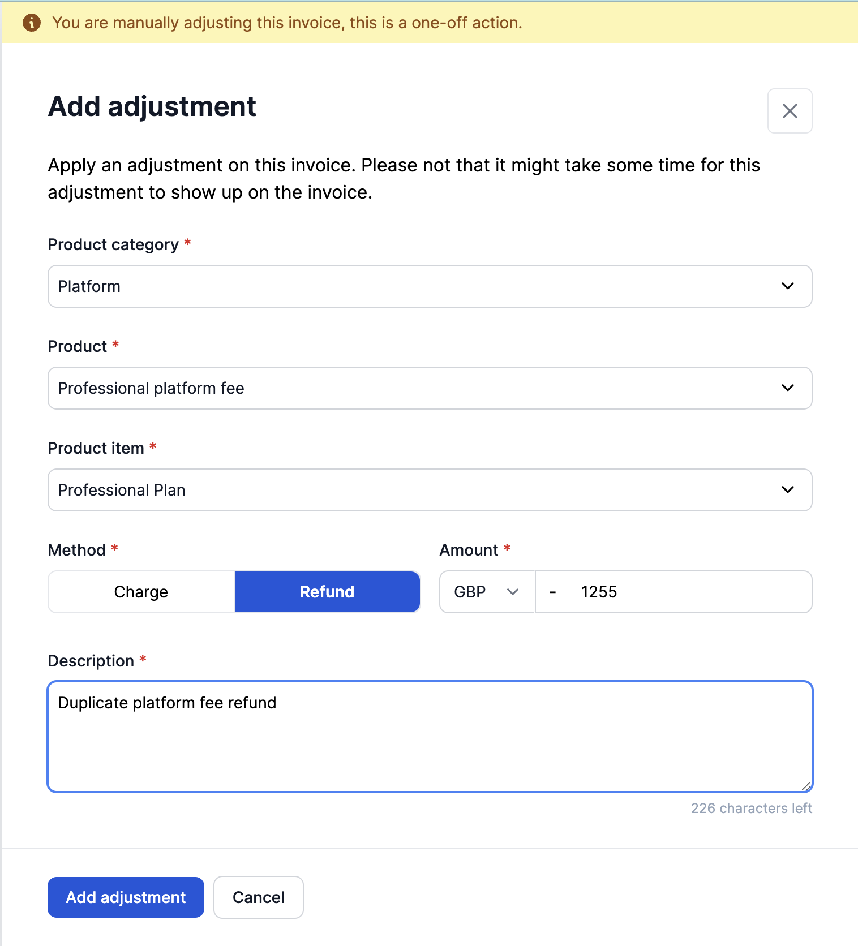The height and width of the screenshot is (946, 858).
Task: Open the Product category Platform dropdown
Action: click(x=396, y=286)
